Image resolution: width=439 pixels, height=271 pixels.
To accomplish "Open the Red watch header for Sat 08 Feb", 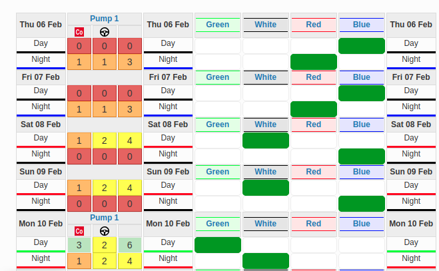I will point(313,125).
